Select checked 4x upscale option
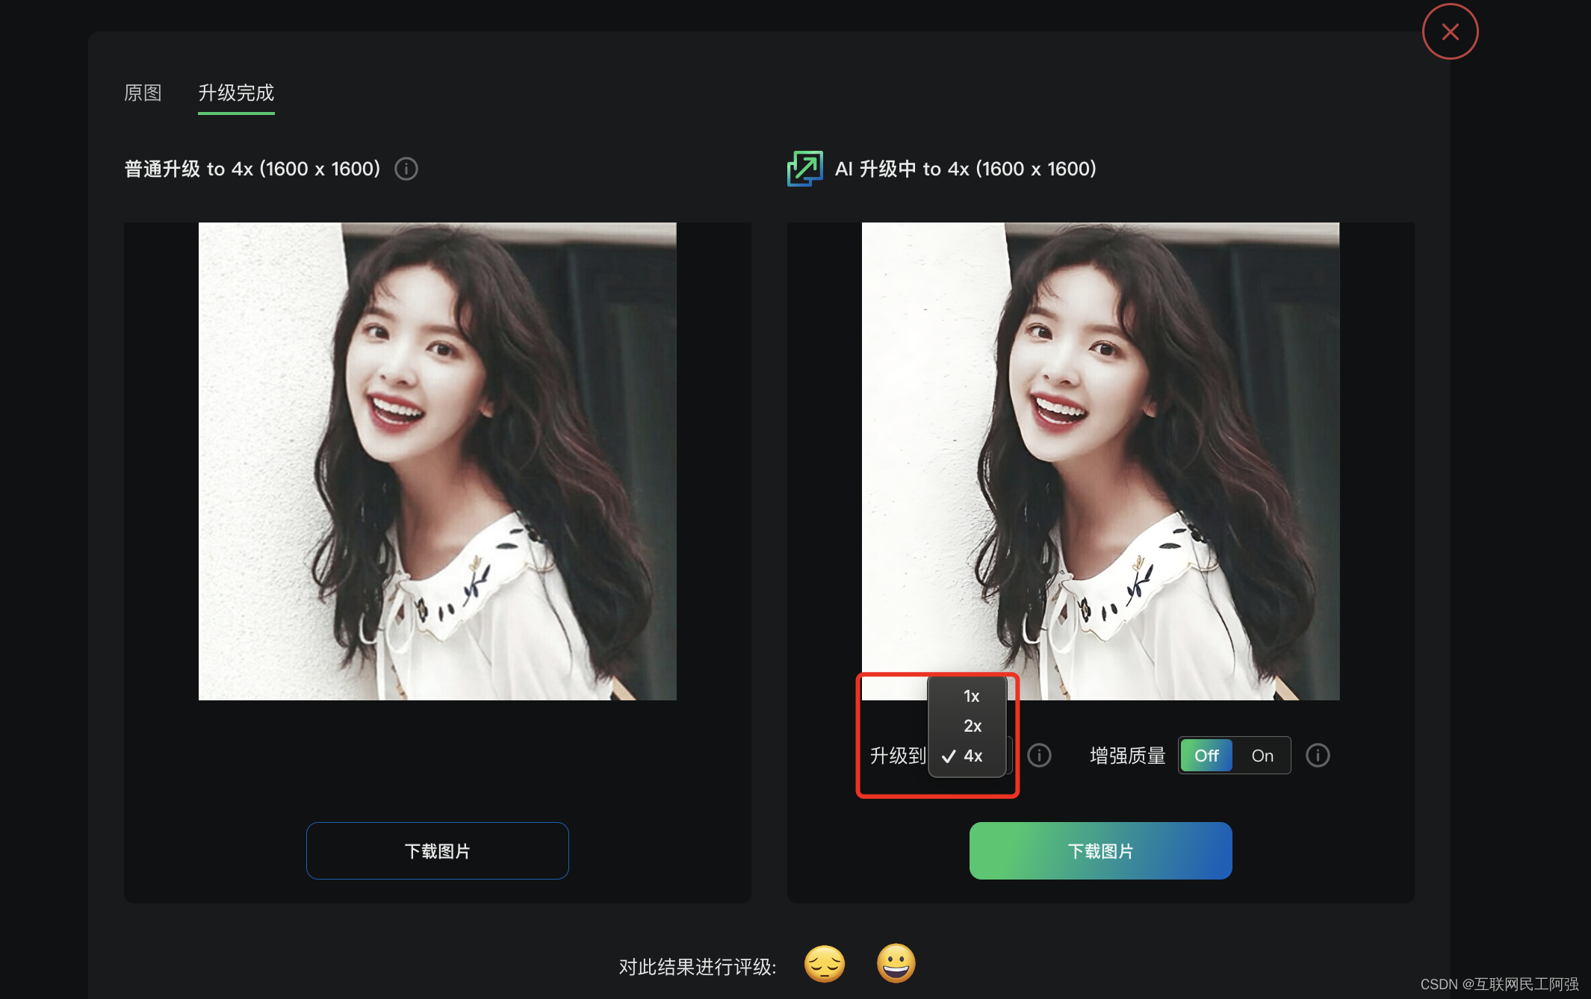 pyautogui.click(x=968, y=756)
